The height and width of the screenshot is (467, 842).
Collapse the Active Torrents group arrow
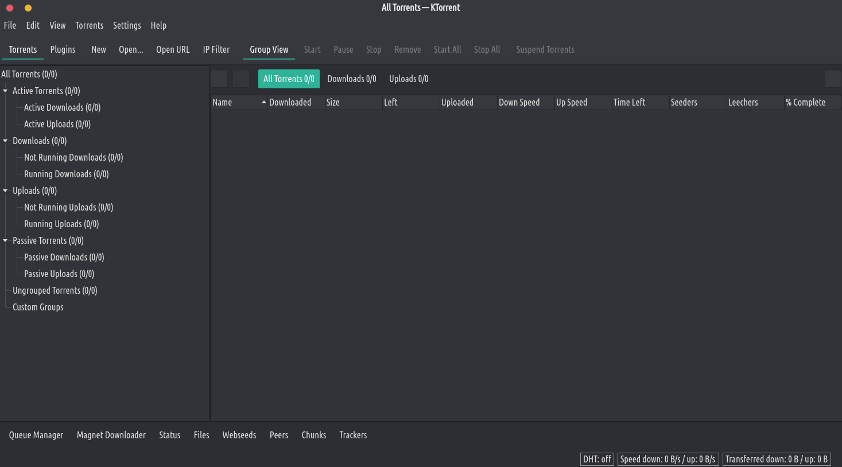pos(5,91)
